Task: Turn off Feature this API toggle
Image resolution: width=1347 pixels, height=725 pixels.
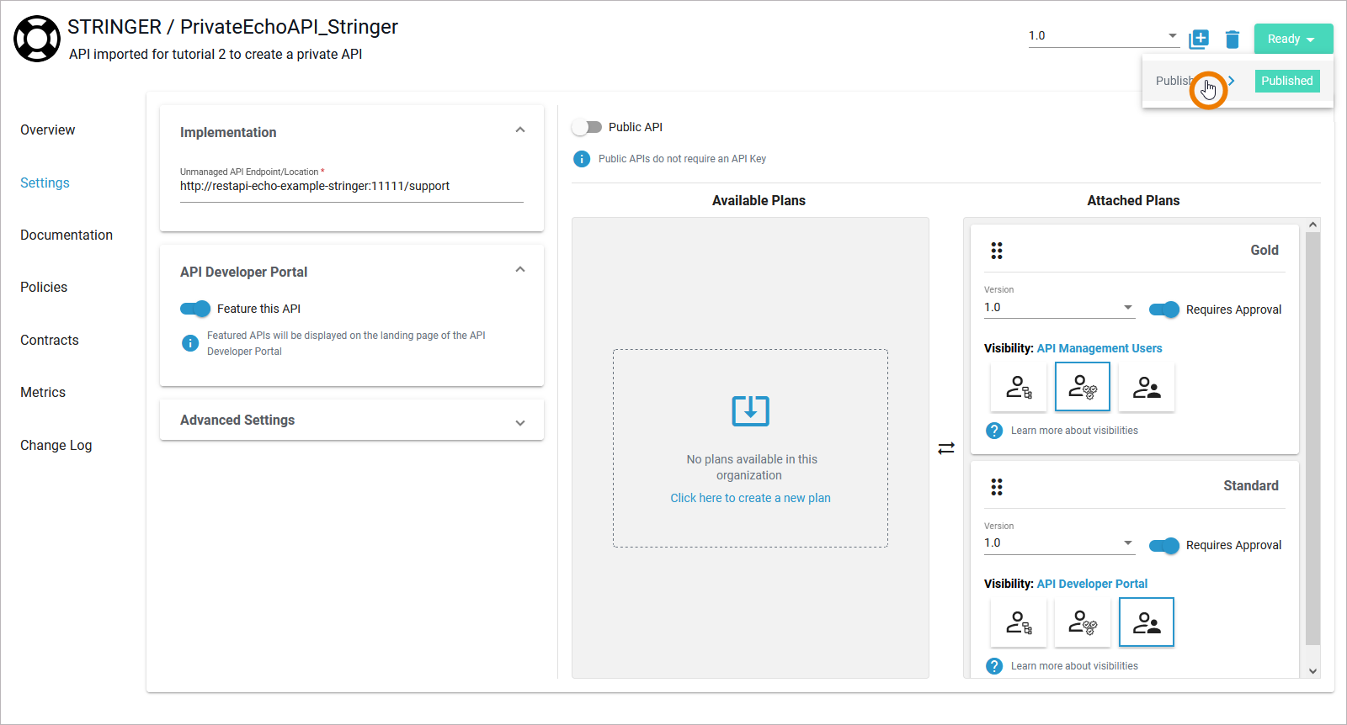Action: click(195, 309)
